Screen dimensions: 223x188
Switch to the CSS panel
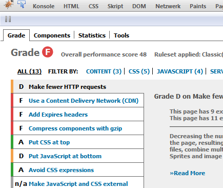(x=93, y=6)
